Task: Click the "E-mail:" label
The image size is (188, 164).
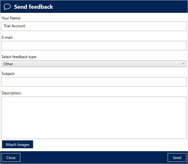Action: pyautogui.click(x=7, y=37)
